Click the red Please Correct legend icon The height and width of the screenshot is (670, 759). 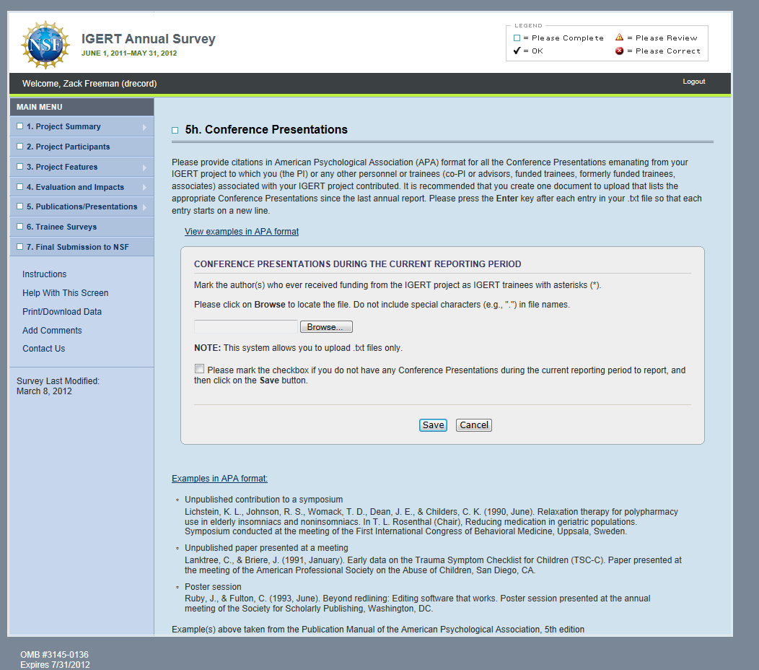(619, 51)
